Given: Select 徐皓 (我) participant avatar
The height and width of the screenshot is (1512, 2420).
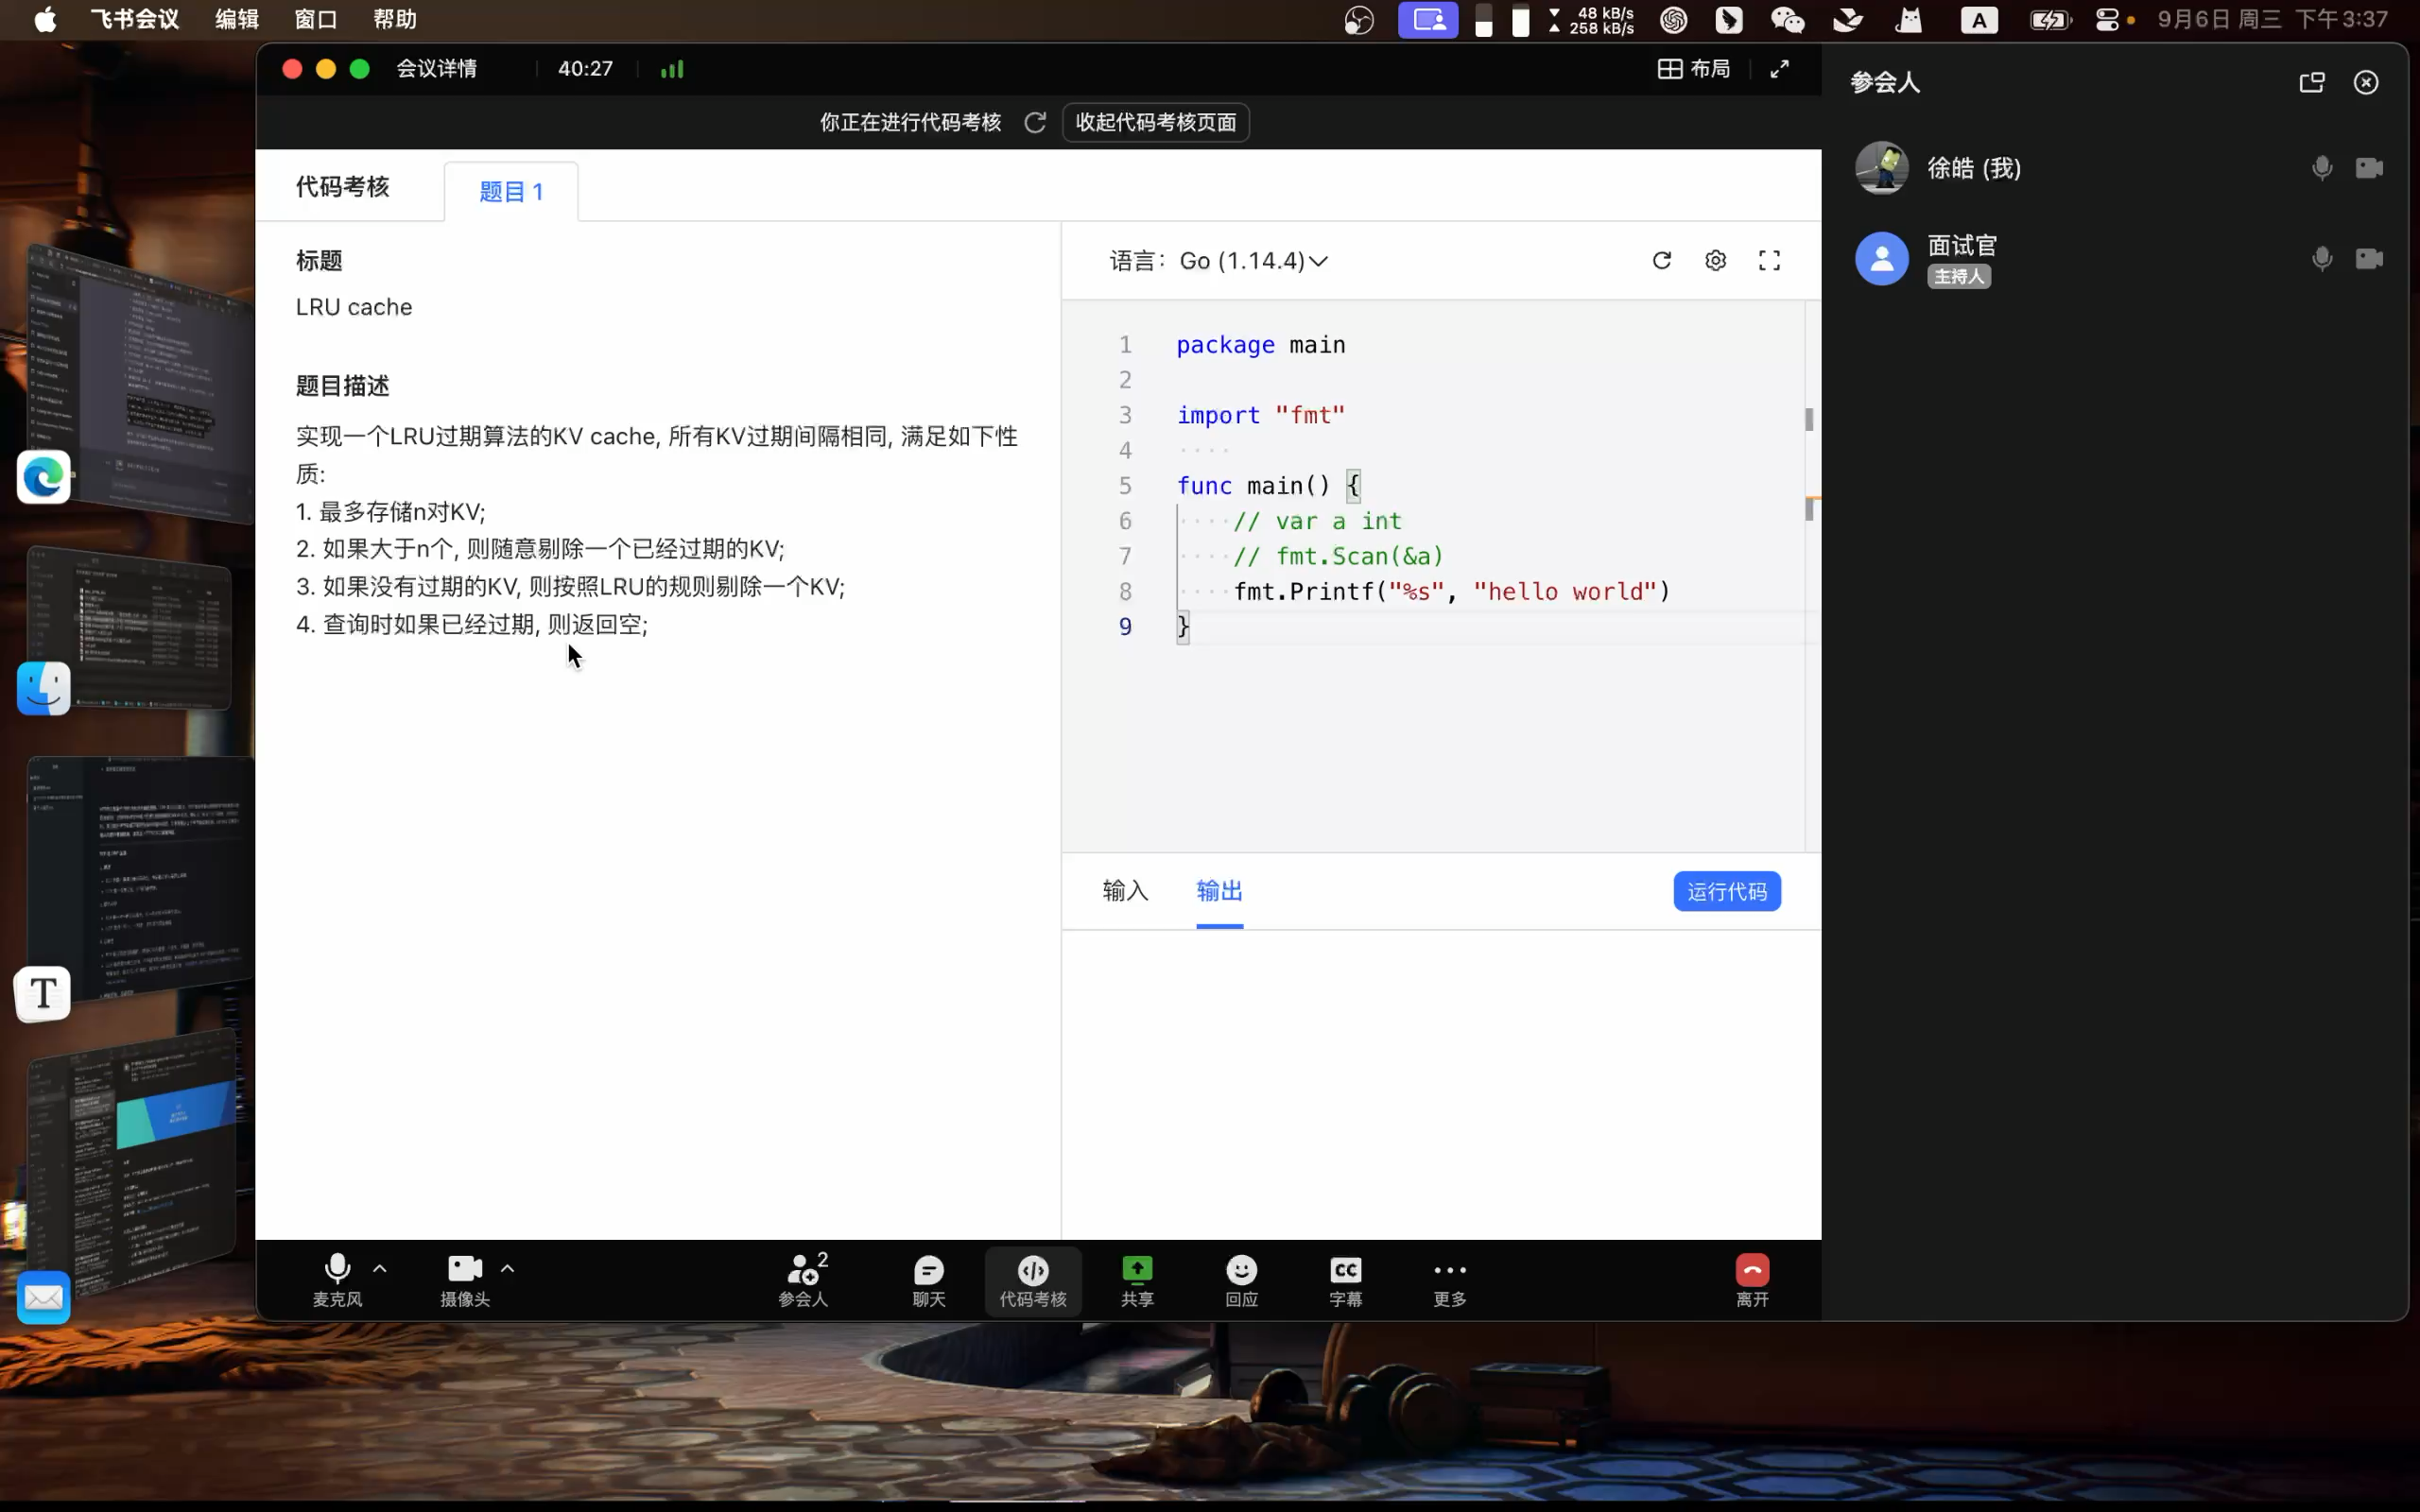Looking at the screenshot, I should point(1882,168).
